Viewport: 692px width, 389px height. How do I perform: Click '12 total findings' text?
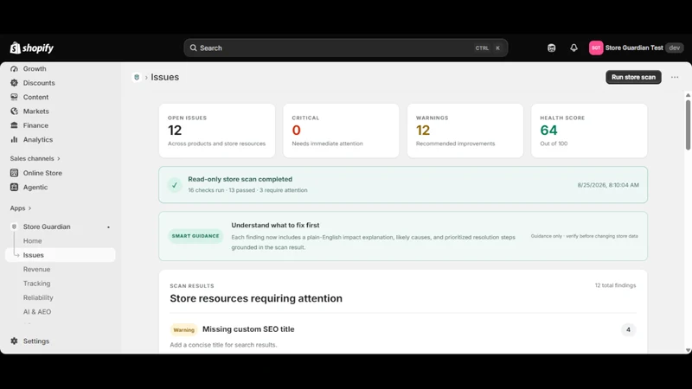click(615, 285)
